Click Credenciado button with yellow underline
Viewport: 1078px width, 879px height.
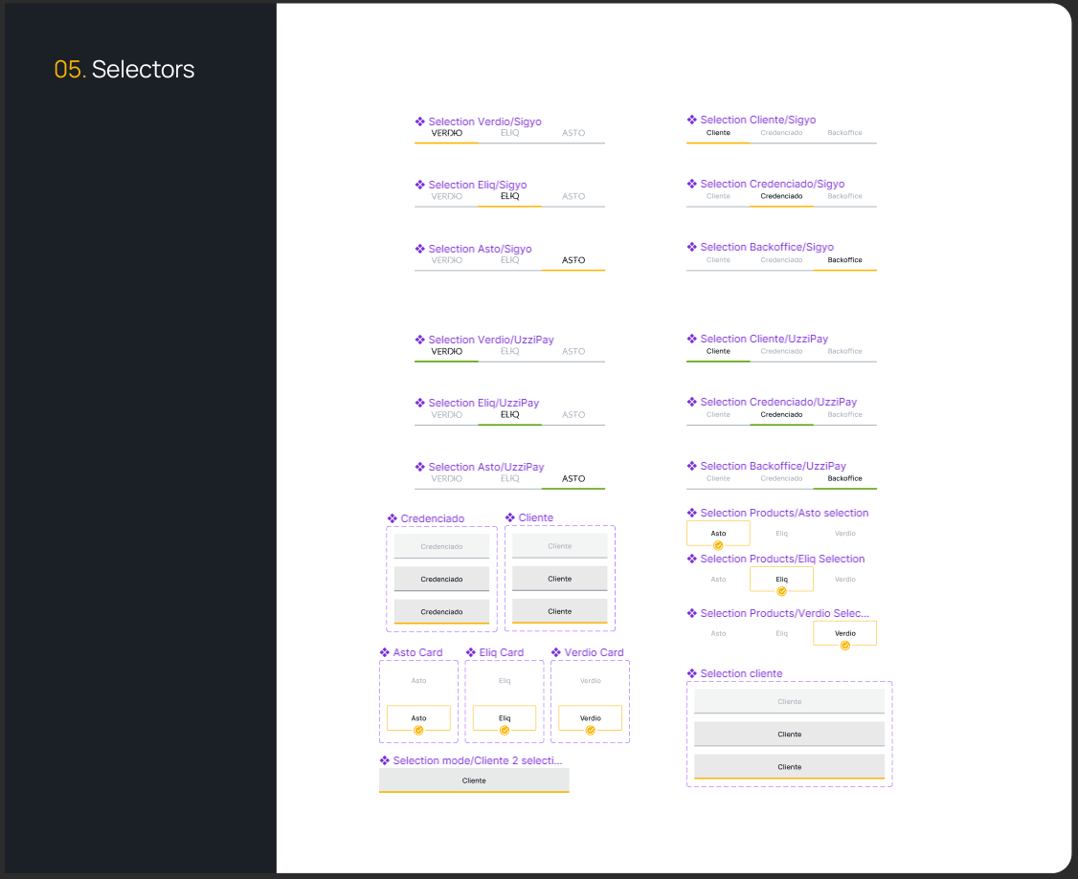coord(441,612)
